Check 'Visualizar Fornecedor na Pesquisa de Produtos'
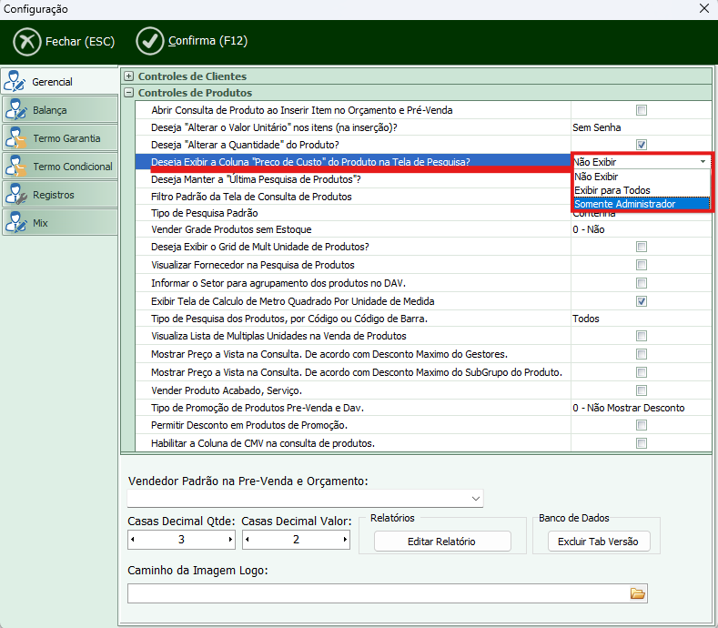Screen dimensions: 718x628 point(641,265)
